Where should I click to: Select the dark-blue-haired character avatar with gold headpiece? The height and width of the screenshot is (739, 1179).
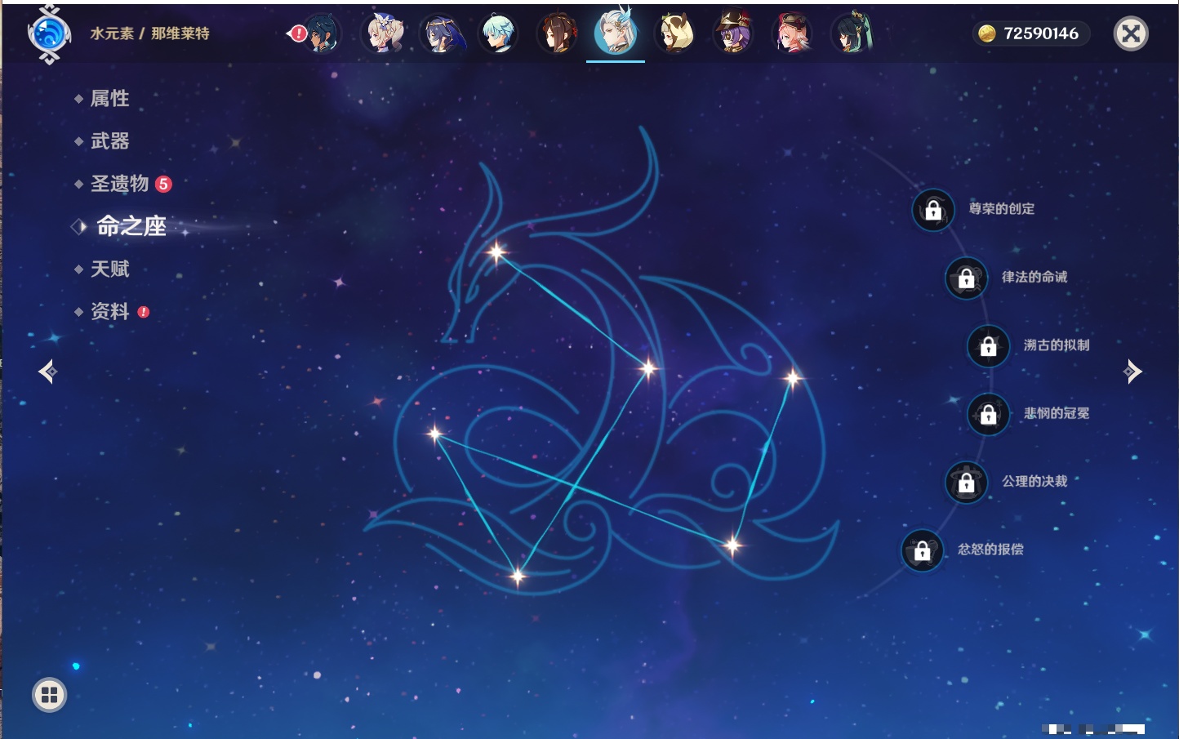point(441,33)
